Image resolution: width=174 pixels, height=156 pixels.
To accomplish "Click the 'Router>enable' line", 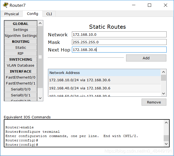I will (20, 127).
